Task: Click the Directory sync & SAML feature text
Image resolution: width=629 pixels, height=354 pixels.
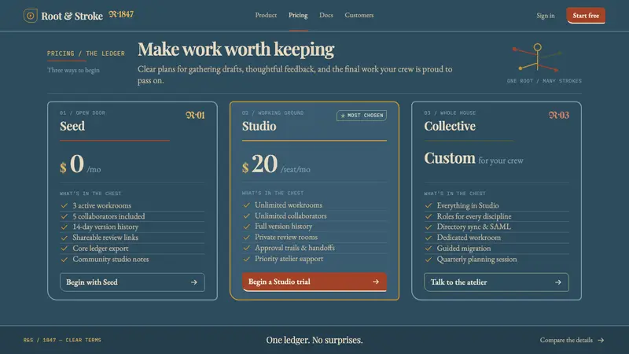Action: (474, 227)
